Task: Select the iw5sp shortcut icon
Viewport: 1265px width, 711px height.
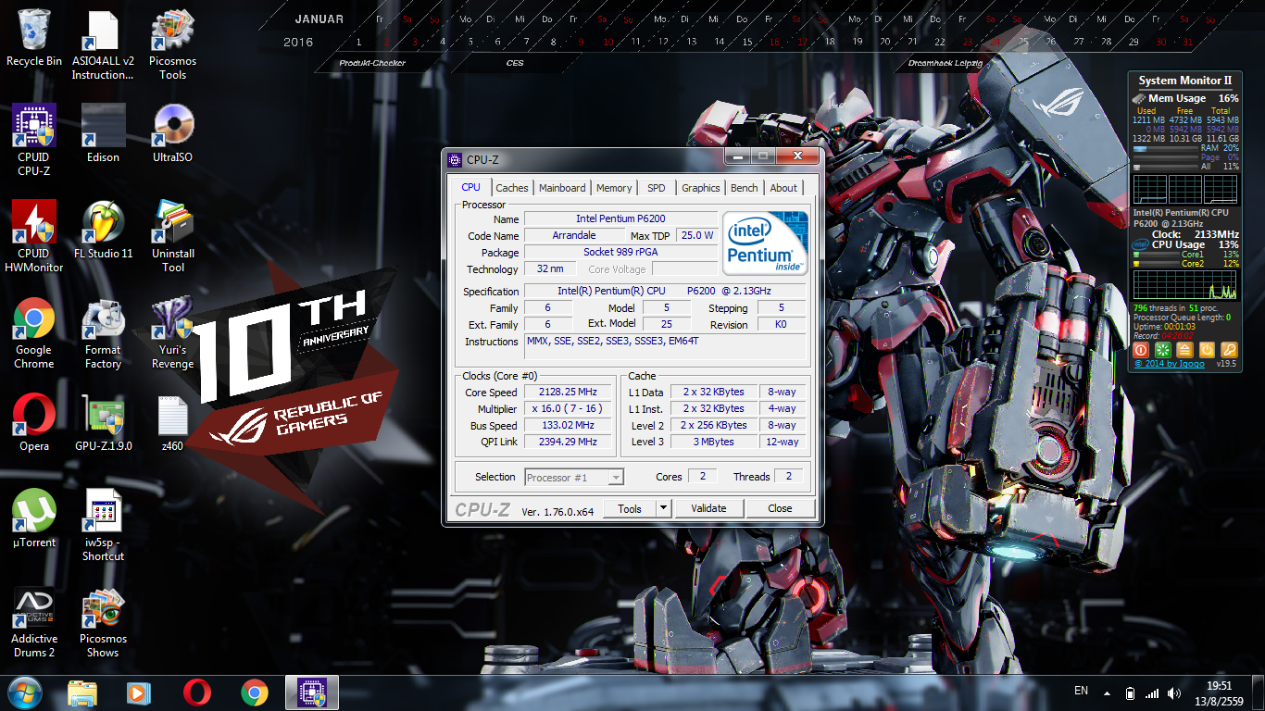Action: pyautogui.click(x=103, y=526)
